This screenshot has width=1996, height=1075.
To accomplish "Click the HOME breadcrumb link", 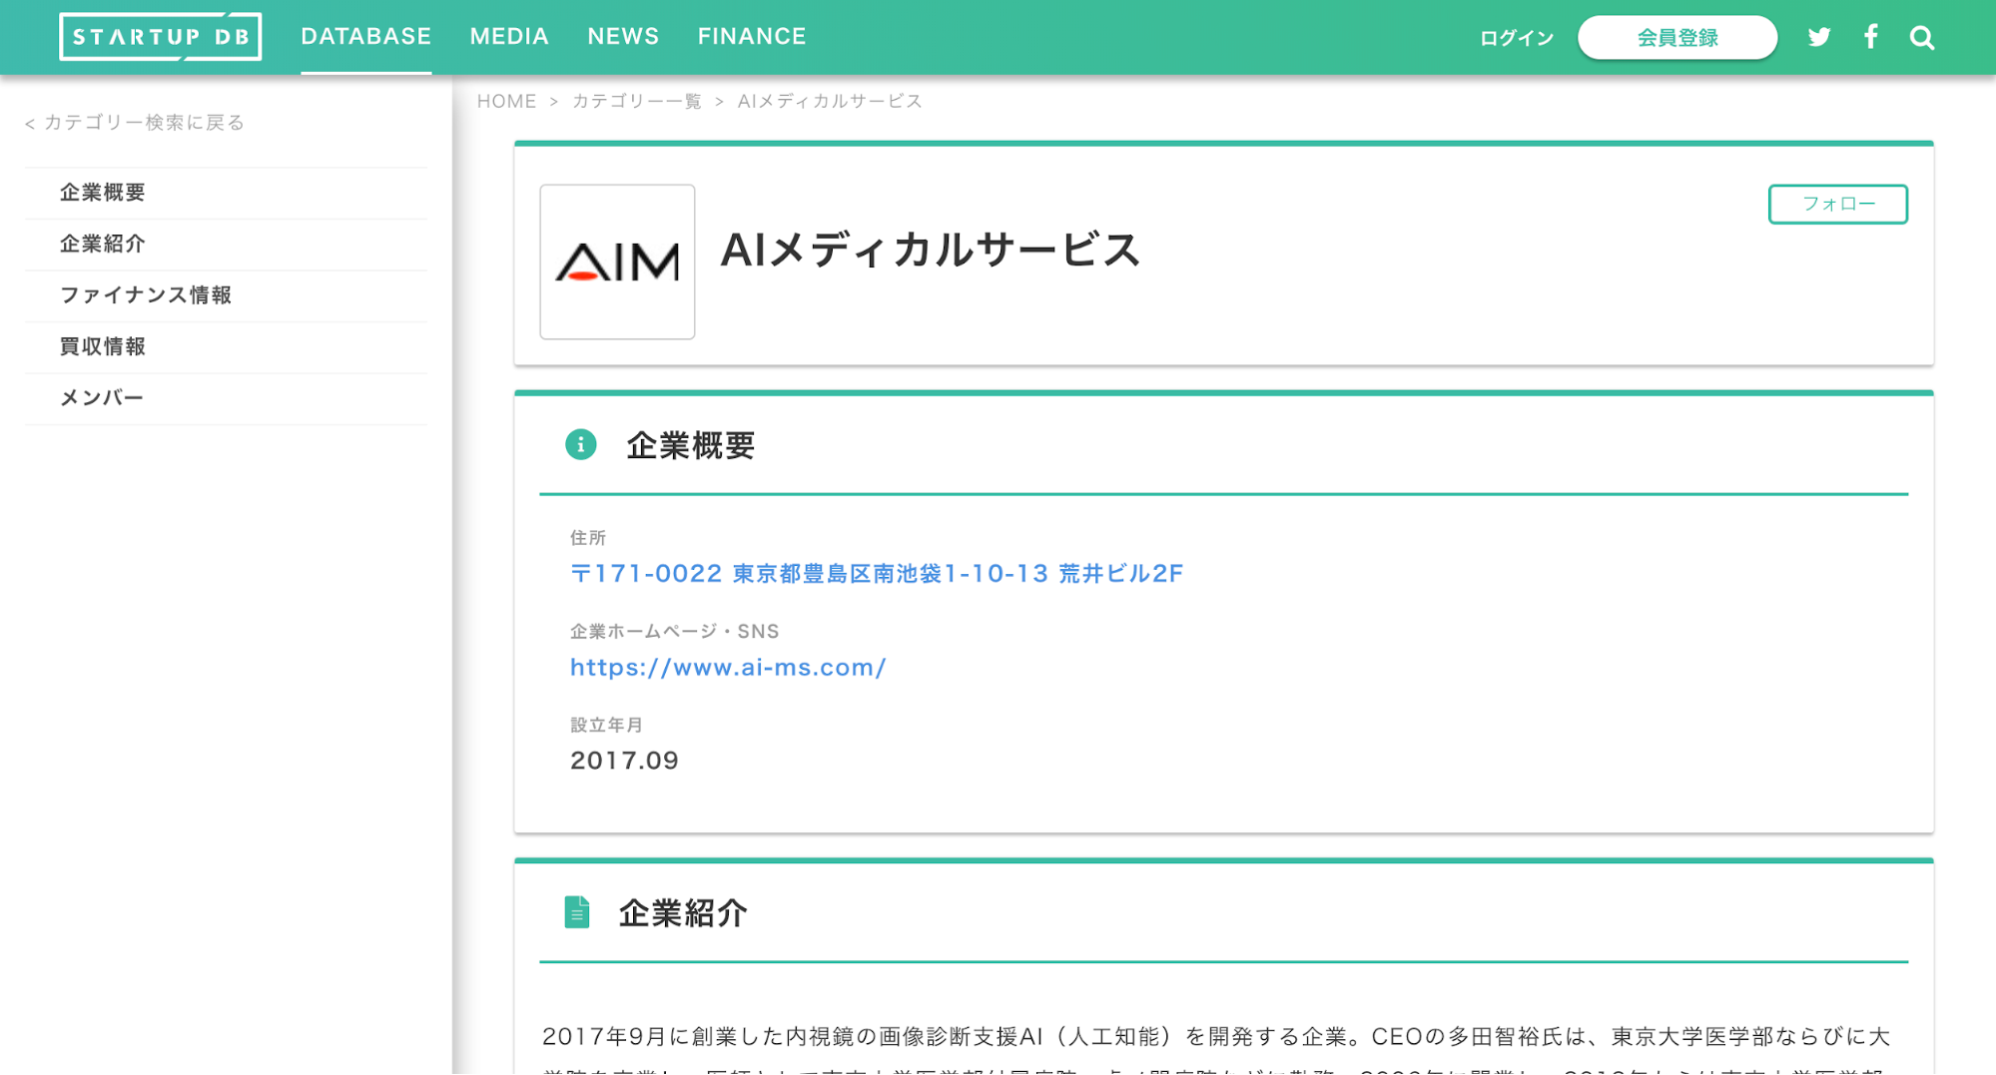I will [x=506, y=101].
